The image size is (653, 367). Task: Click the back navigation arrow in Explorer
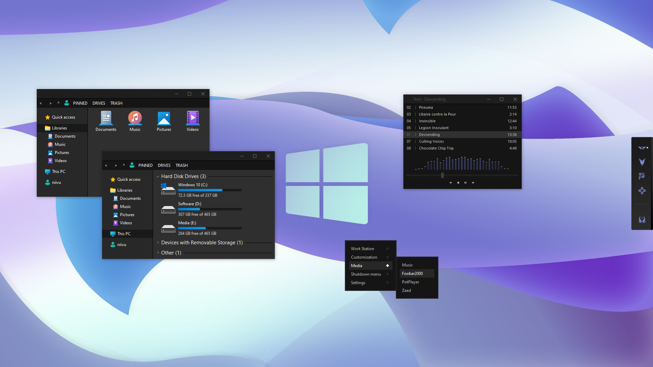click(x=106, y=165)
